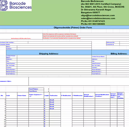Select the oligo@barcodebiosciences.com email address

coord(98,15)
